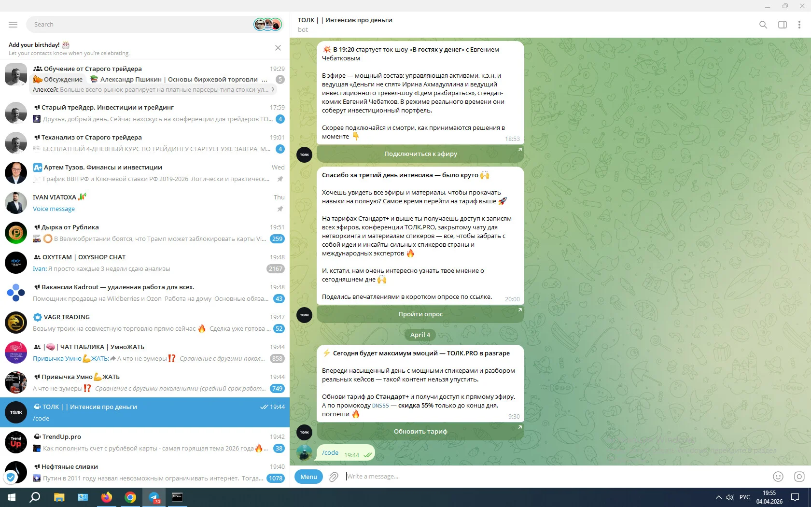Click the Обновить тариф button
This screenshot has height=507, width=811.
coord(420,432)
